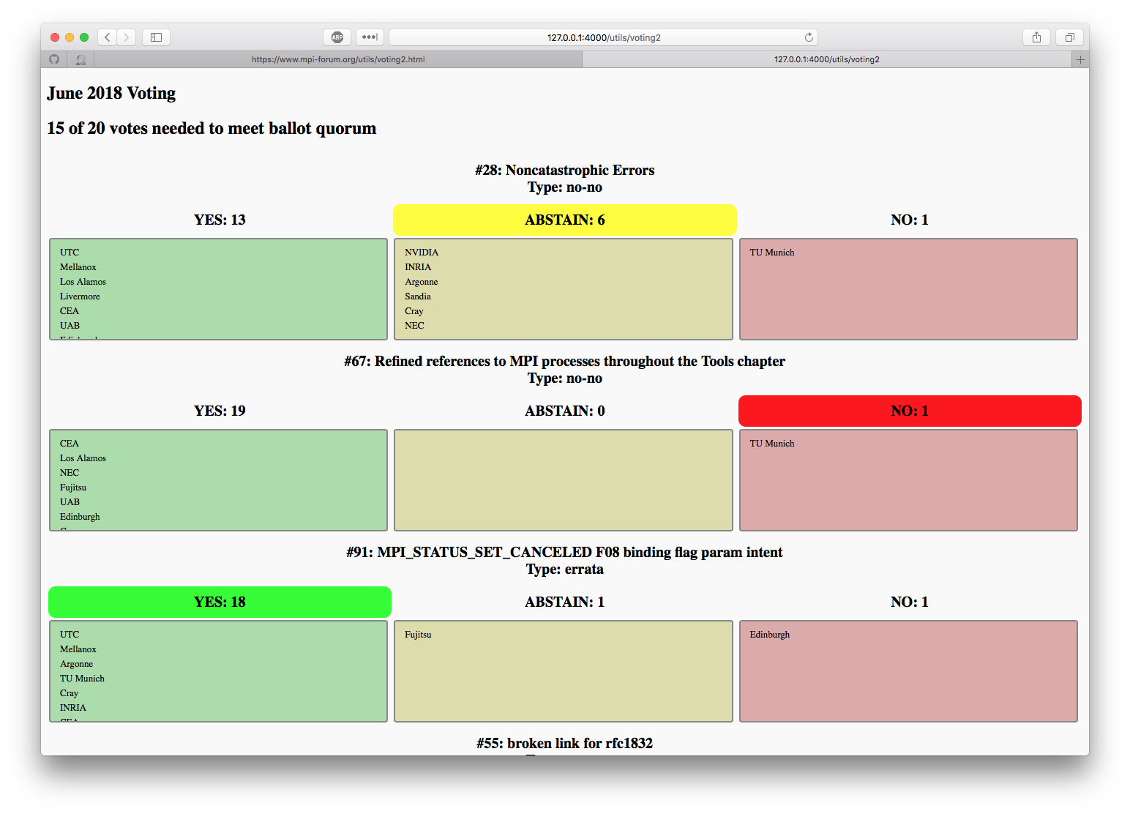Click Edinburgh in the #91 NO box

pos(769,635)
